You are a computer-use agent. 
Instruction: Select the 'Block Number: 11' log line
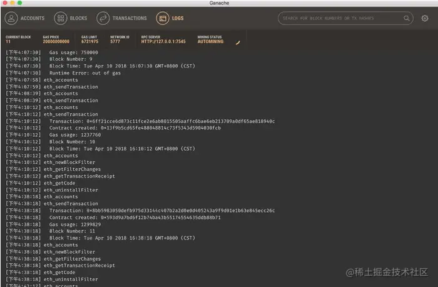50,231
